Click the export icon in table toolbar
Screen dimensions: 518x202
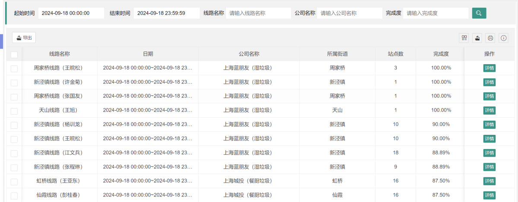pyautogui.click(x=477, y=38)
